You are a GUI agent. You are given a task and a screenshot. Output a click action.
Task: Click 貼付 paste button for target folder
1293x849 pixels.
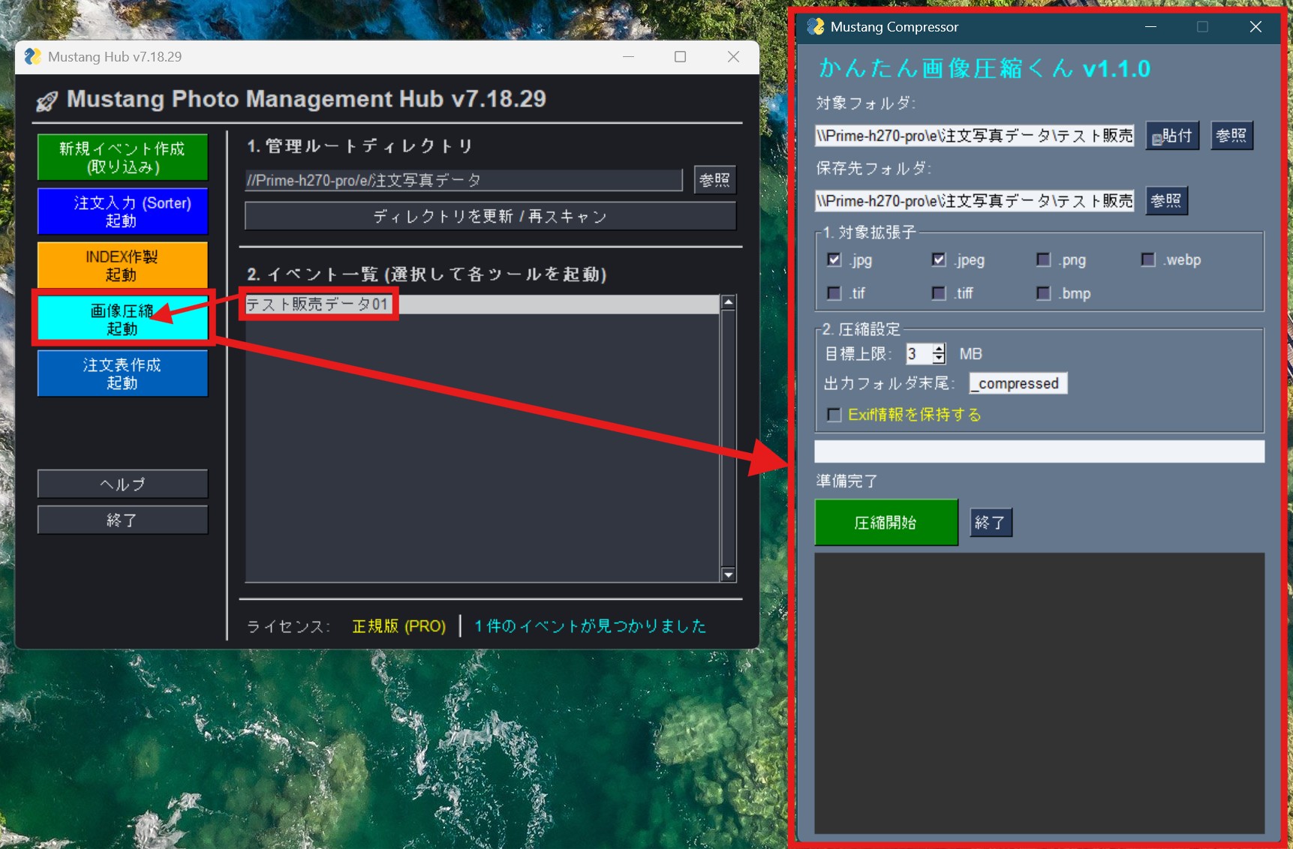[1172, 136]
